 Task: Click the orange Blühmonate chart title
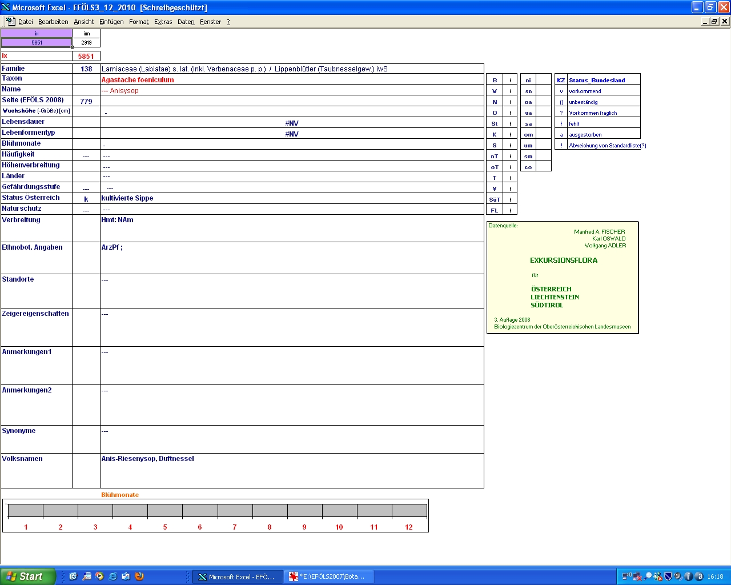[x=120, y=495]
